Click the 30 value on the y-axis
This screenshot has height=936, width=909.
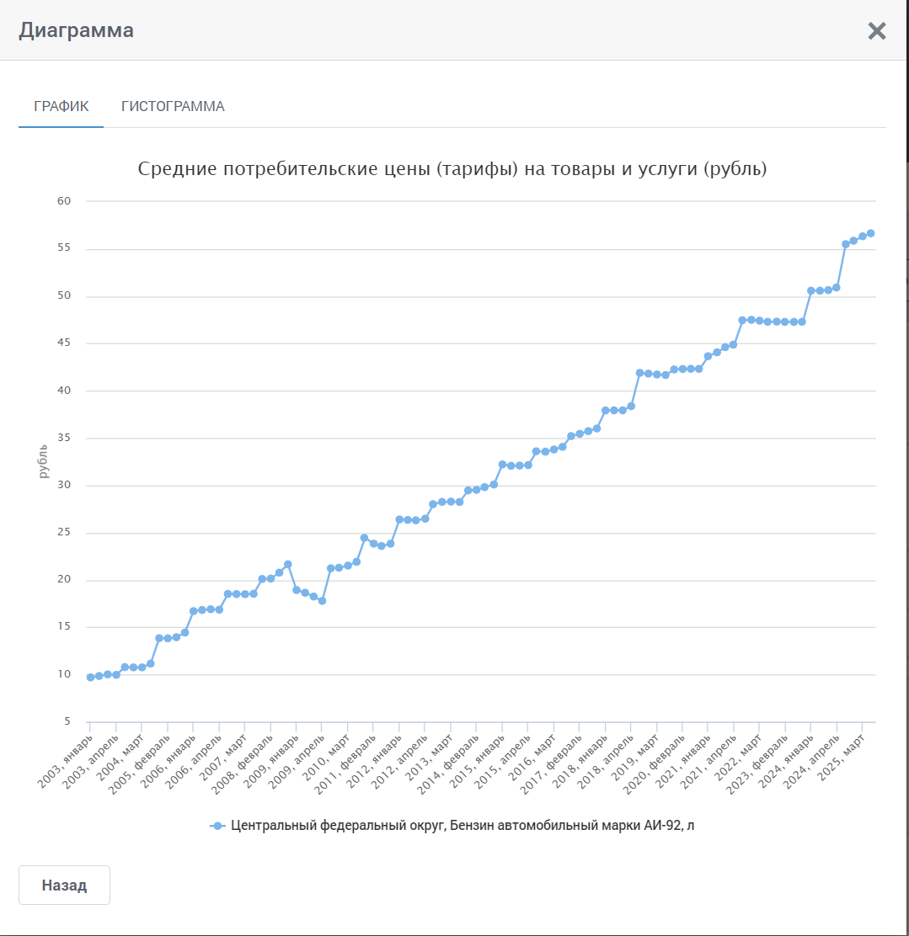click(x=64, y=485)
